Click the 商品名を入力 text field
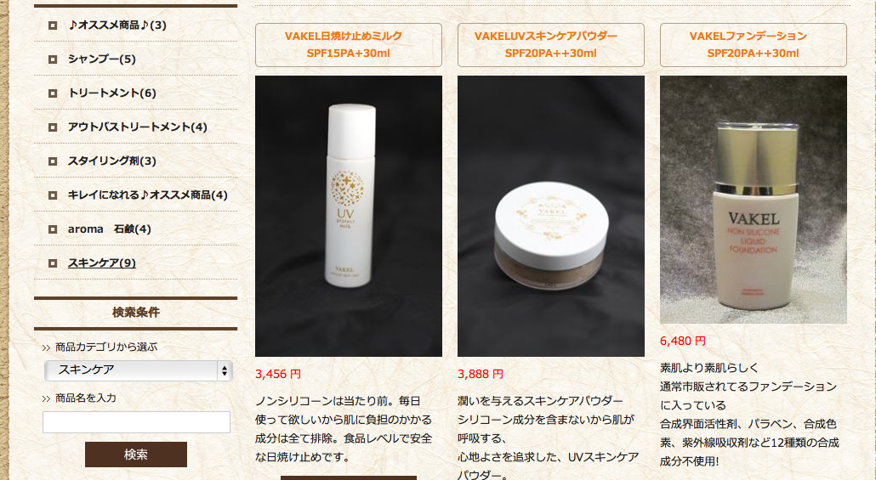This screenshot has width=876, height=480. pos(136,422)
